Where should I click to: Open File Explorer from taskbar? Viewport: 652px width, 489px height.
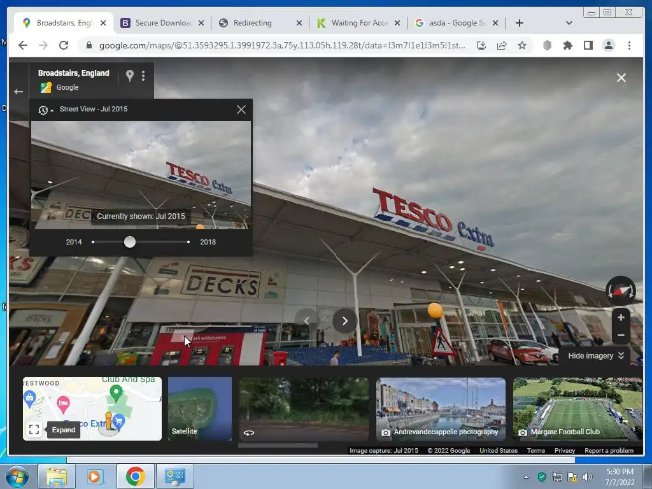[x=57, y=476]
